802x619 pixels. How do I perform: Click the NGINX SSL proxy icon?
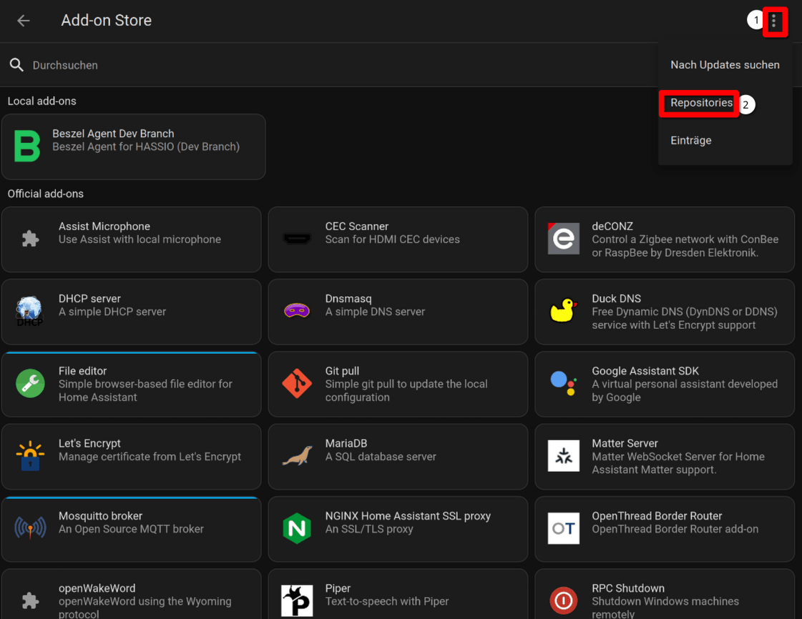point(295,529)
